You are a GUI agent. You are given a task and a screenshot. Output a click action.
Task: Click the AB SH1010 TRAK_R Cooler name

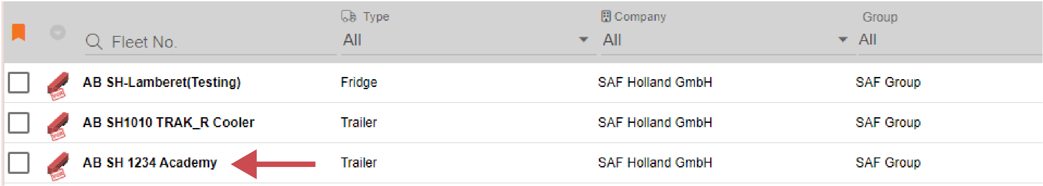coord(168,122)
